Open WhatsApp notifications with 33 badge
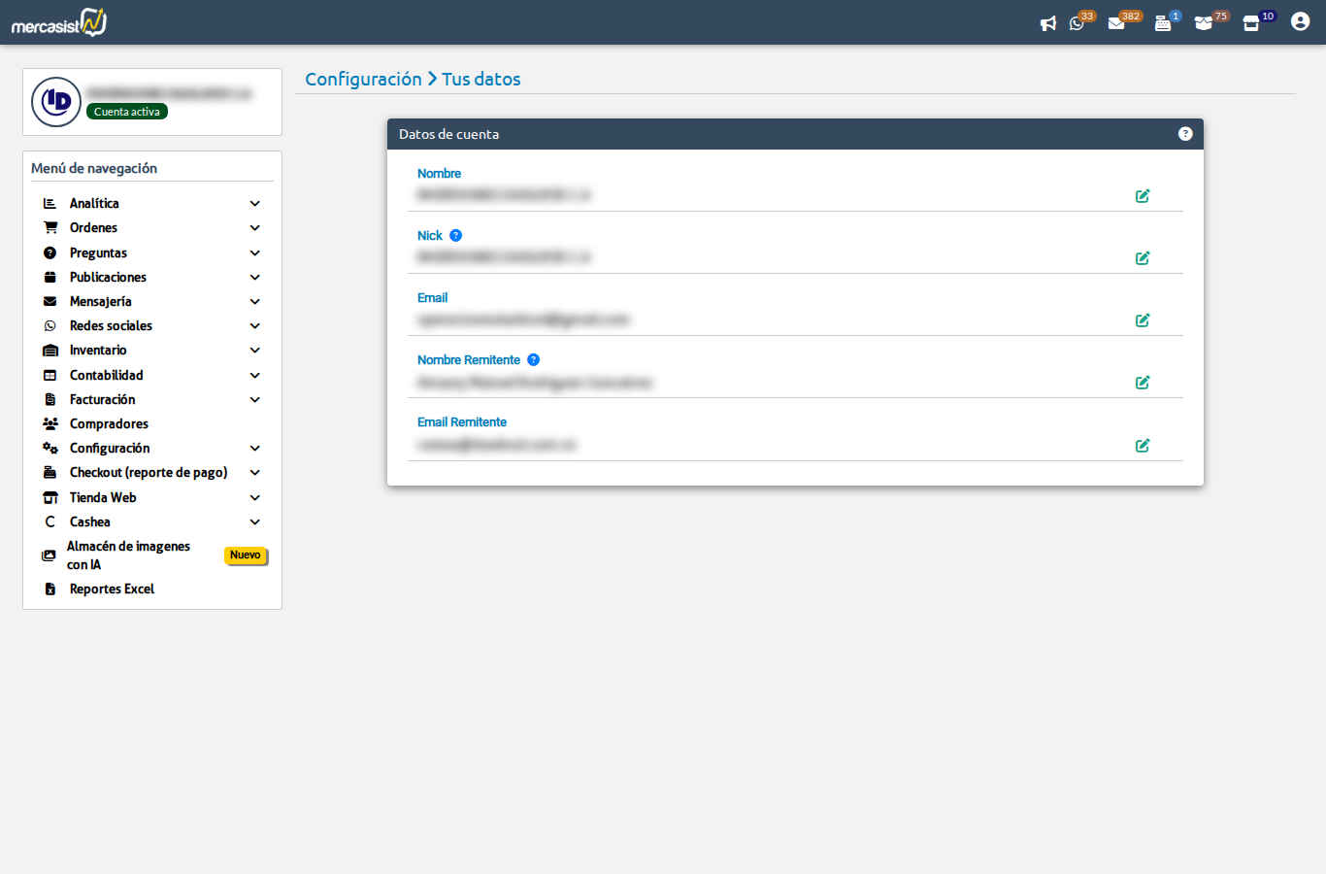This screenshot has width=1326, height=874. point(1077,23)
